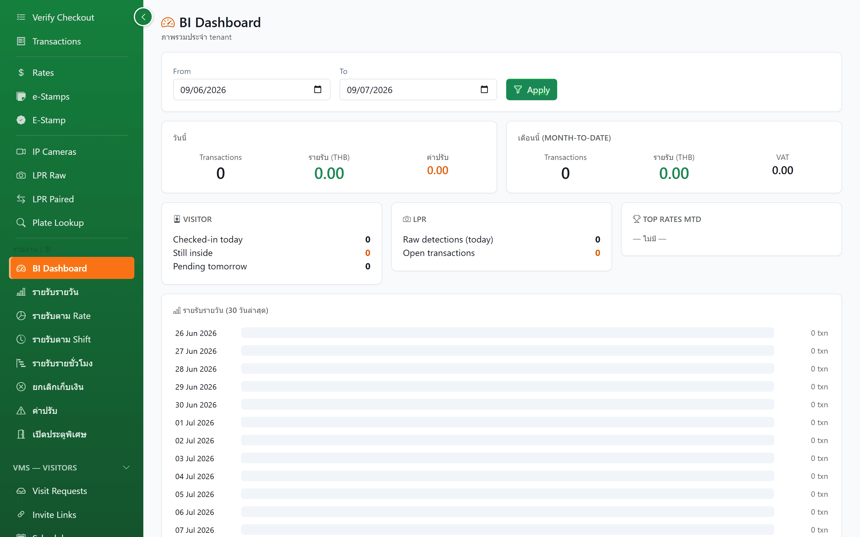Open Visit Requests page
860x537 pixels.
(x=72, y=491)
